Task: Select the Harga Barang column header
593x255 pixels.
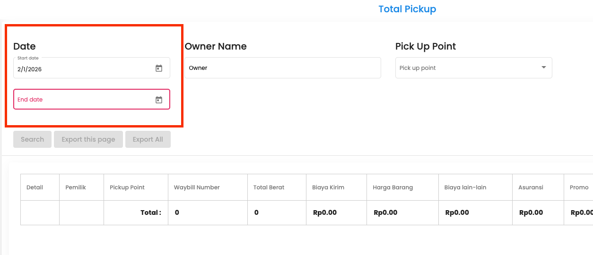Action: [x=392, y=187]
